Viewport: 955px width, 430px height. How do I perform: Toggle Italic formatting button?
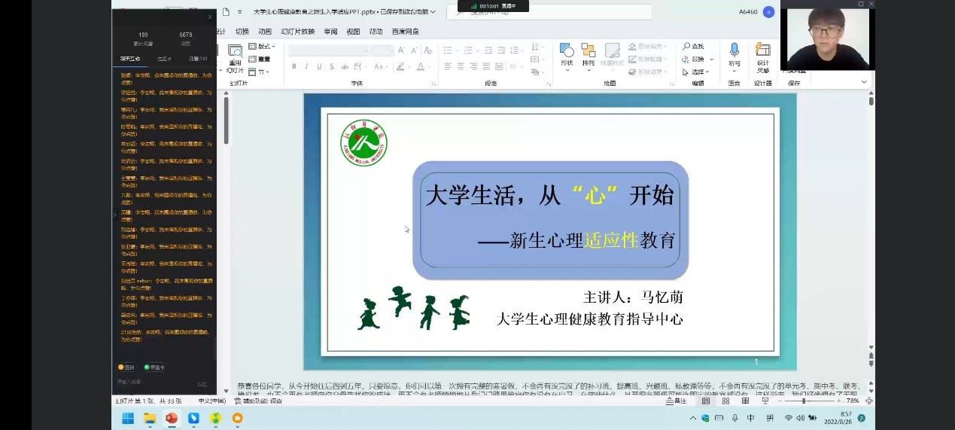click(305, 67)
